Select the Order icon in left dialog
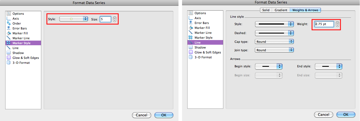This screenshot has width=360, height=121. [x=8, y=23]
